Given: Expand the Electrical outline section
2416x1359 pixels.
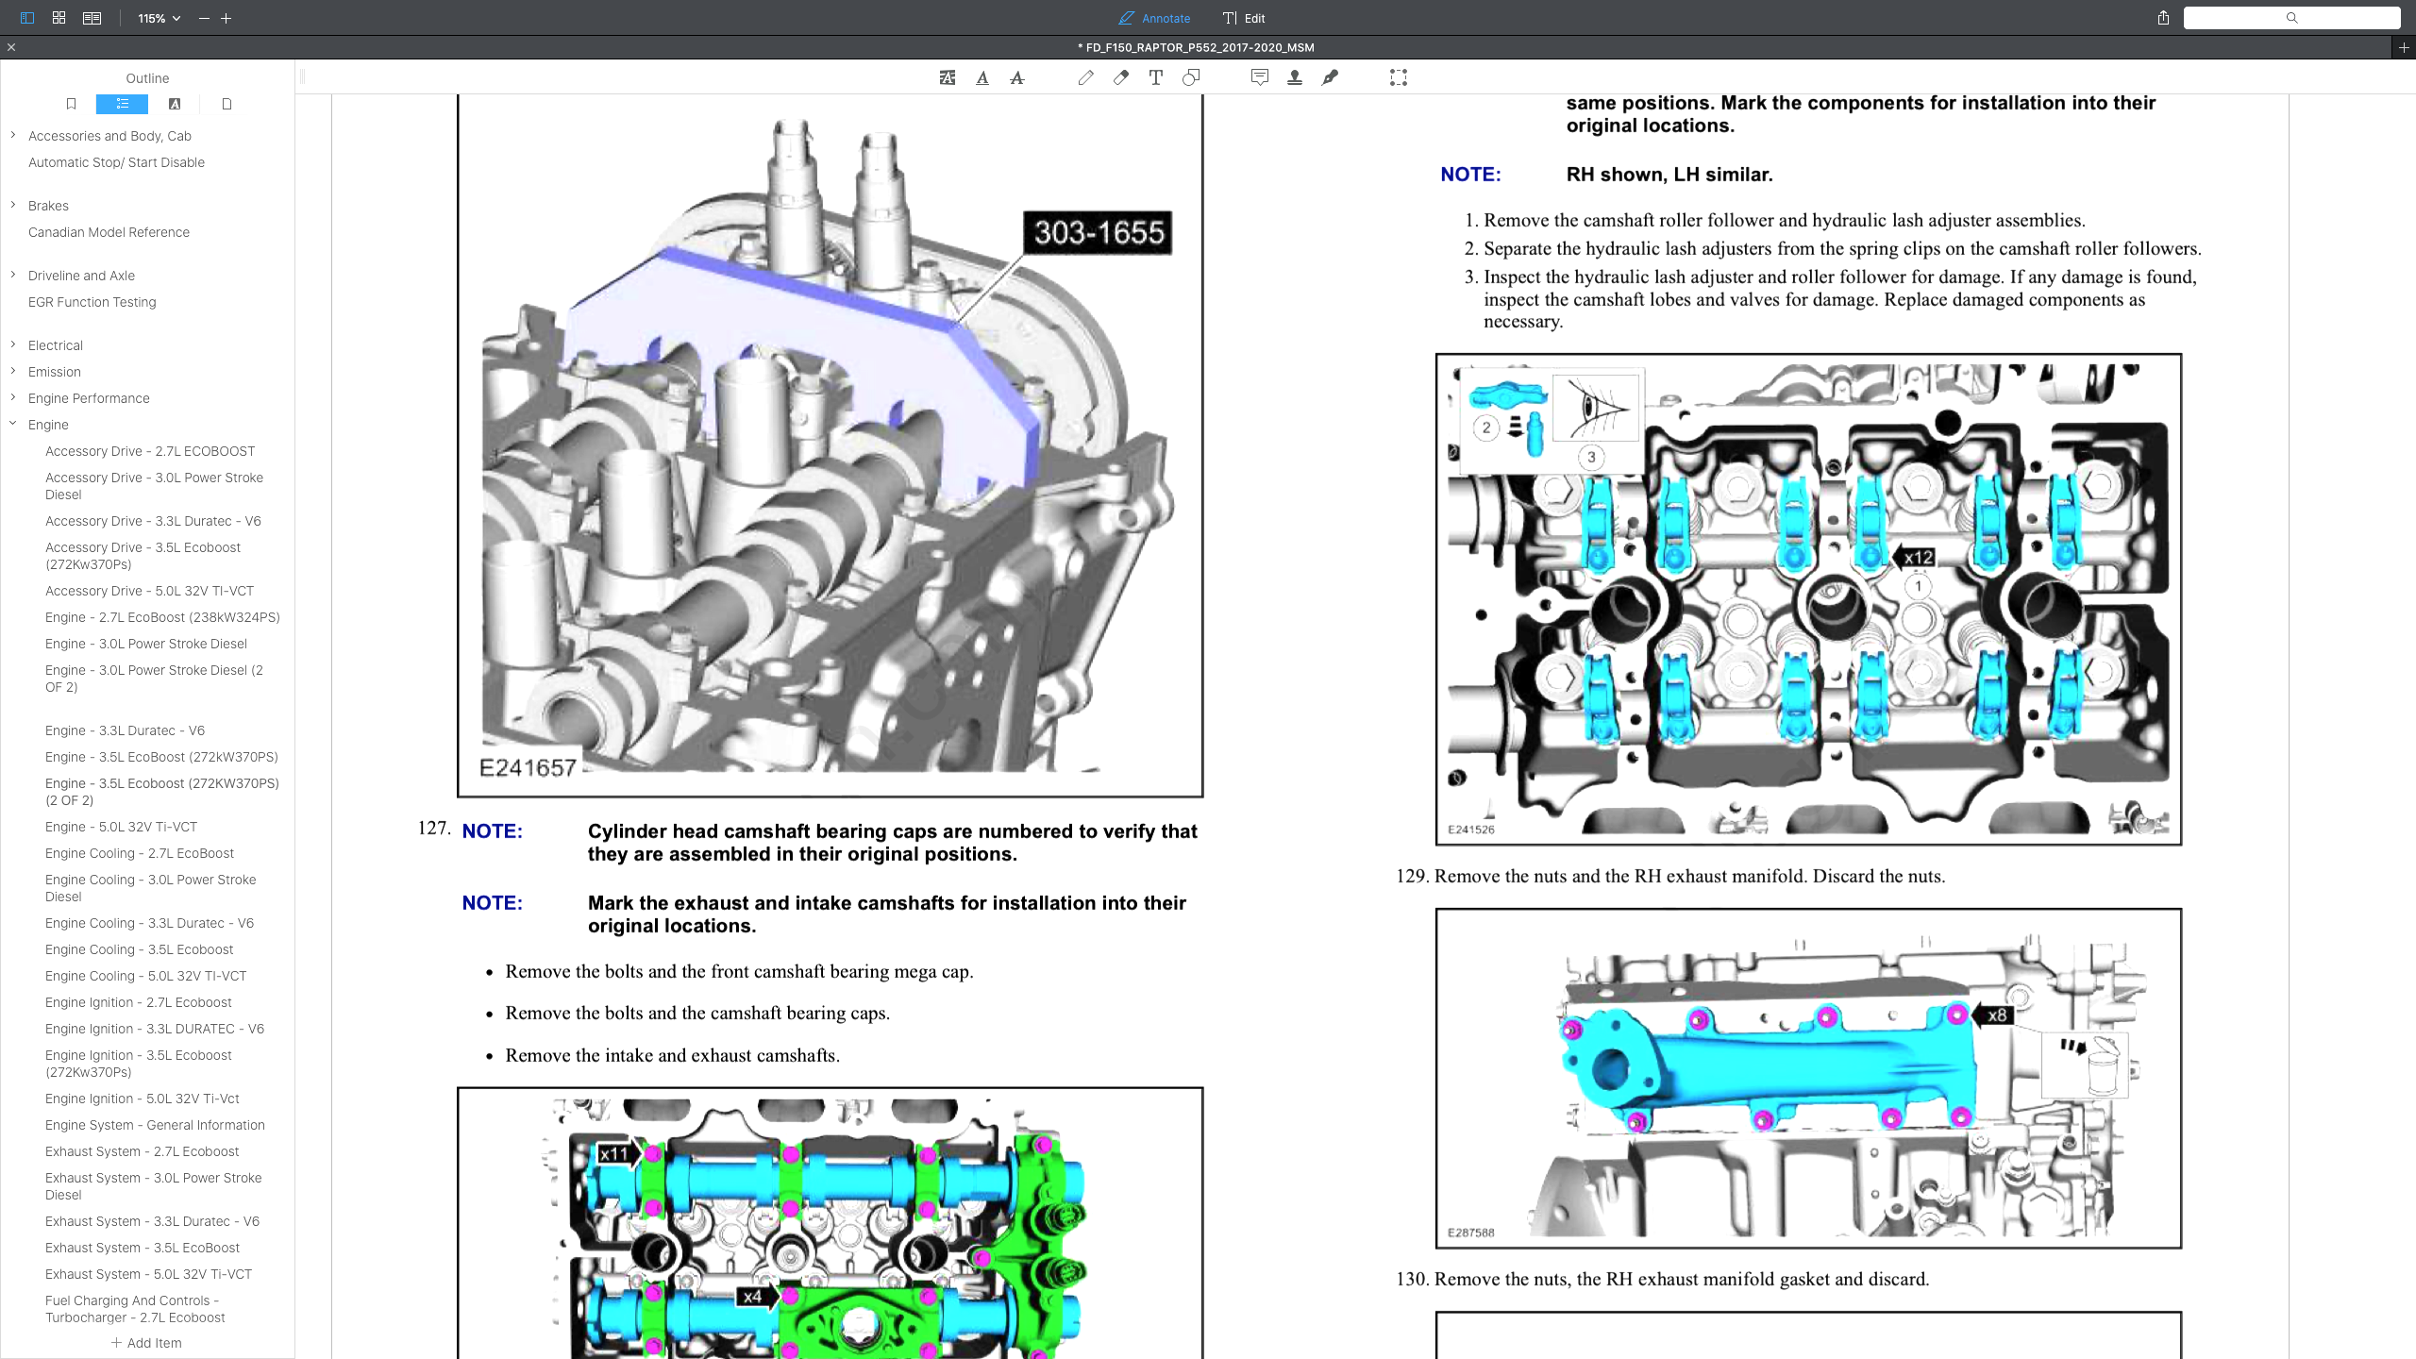Looking at the screenshot, I should point(13,344).
